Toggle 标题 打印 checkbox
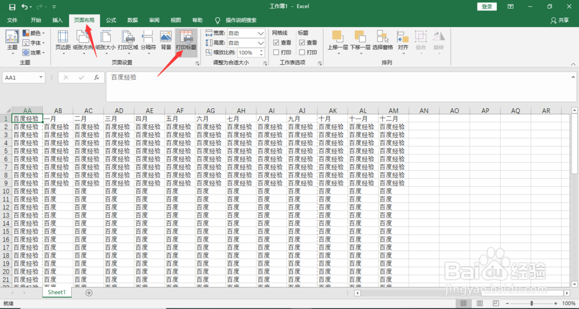 pos(302,53)
